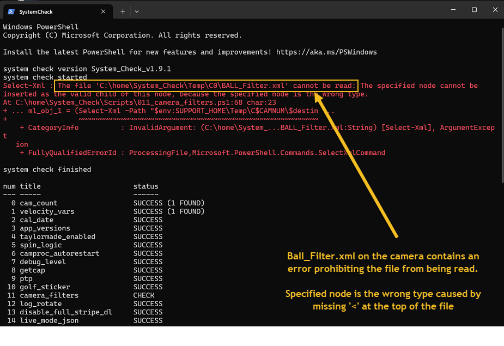Click the 'CHECK' status for camera_filters
Viewport: 504px width, 346px height.
(144, 295)
